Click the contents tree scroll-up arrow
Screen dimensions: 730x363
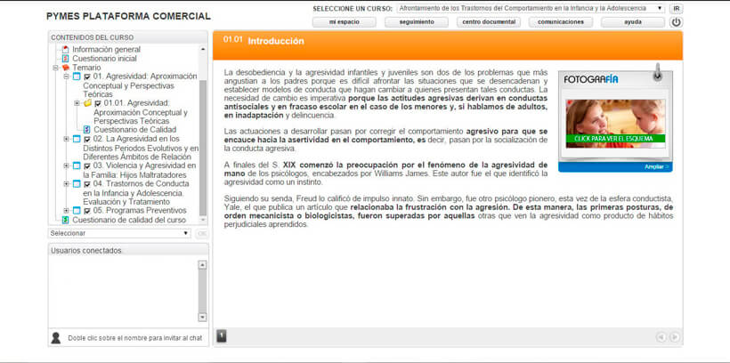[x=203, y=49]
